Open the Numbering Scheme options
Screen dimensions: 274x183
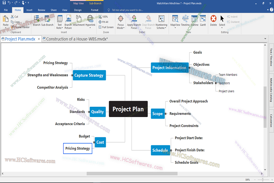(x=161, y=22)
